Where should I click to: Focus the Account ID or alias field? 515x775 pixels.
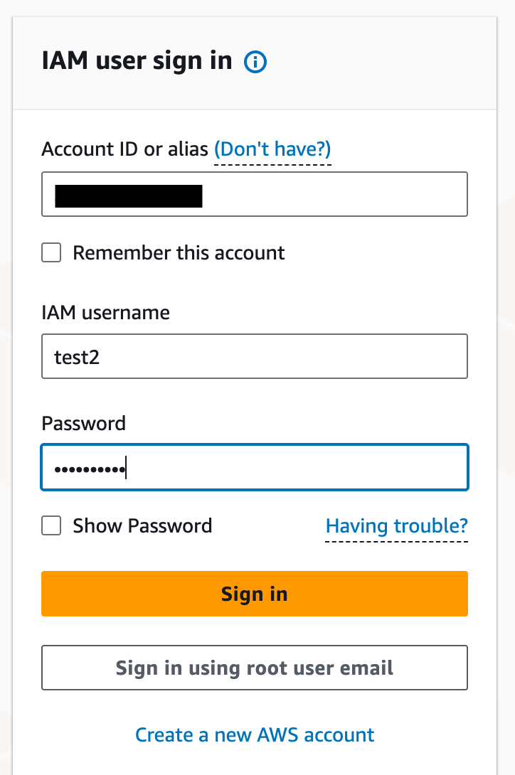click(x=255, y=194)
